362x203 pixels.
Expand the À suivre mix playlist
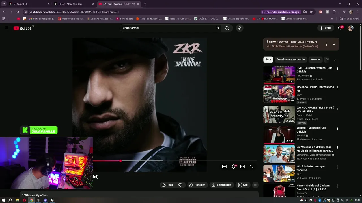(x=334, y=44)
